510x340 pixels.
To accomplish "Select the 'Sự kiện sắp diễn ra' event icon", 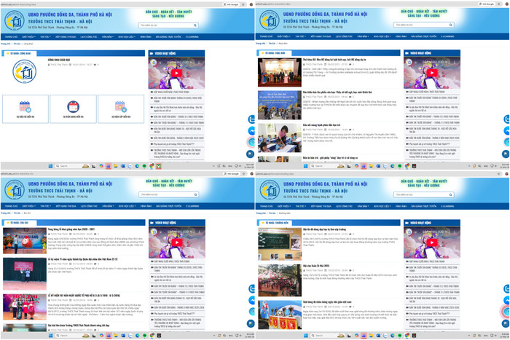I will point(121,107).
